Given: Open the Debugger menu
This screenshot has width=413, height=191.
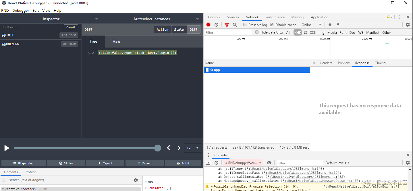Looking at the screenshot, I should (x=20, y=10).
